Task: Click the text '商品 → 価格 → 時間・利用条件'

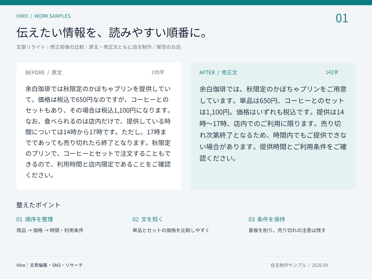Action: [x=50, y=231]
